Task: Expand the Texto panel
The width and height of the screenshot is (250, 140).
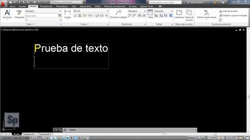Action: click(30, 24)
